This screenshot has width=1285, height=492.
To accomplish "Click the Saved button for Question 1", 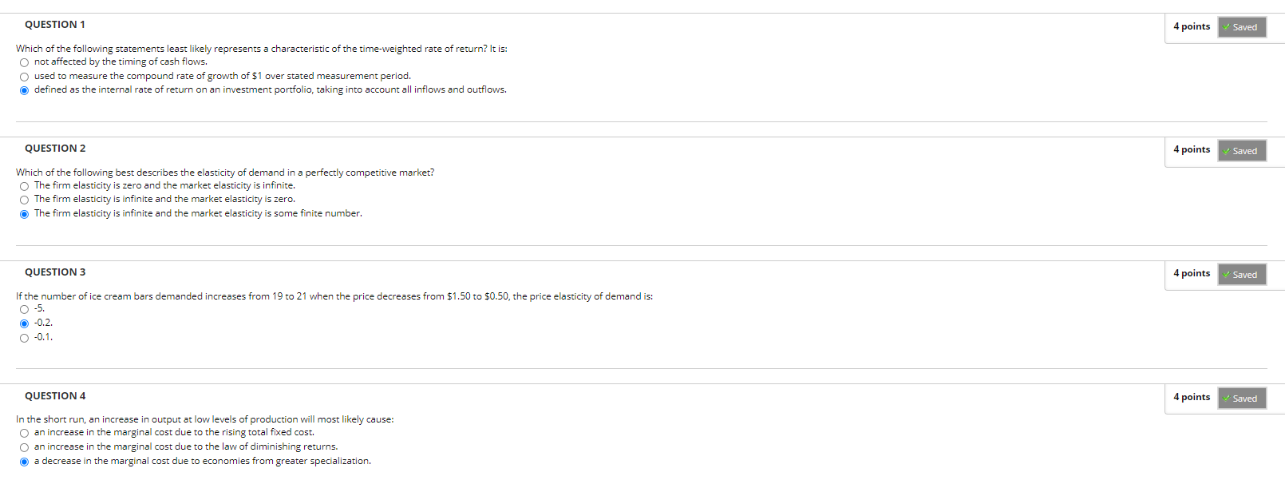I will coord(1242,27).
